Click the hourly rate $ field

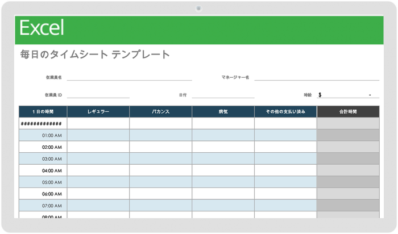click(348, 95)
